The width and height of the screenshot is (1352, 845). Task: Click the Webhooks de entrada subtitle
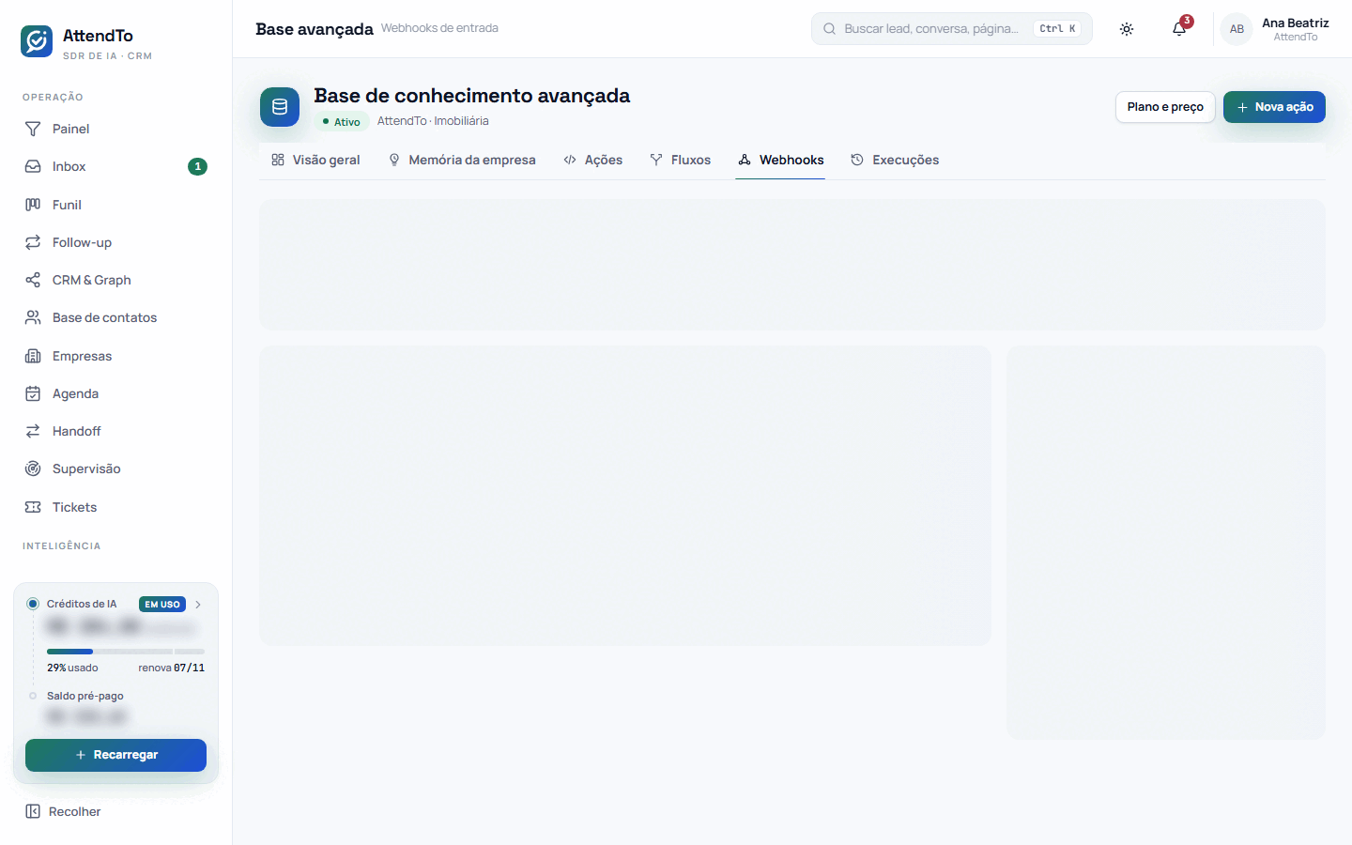click(439, 28)
